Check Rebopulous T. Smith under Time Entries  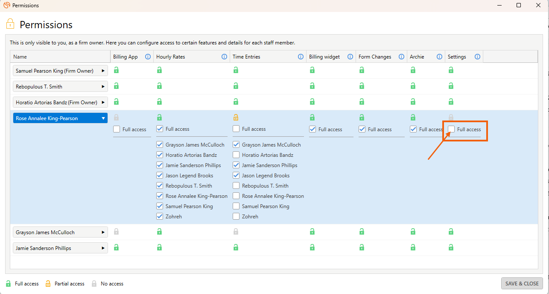(x=236, y=186)
